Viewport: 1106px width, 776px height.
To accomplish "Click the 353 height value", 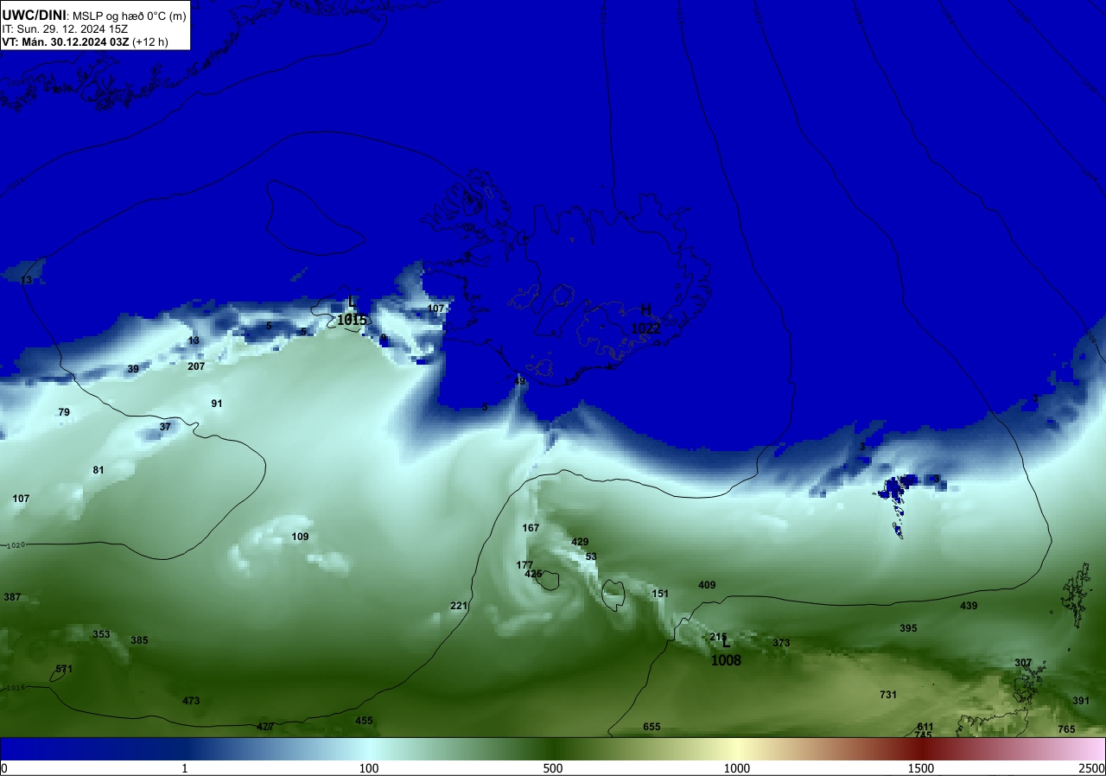I will 101,634.
